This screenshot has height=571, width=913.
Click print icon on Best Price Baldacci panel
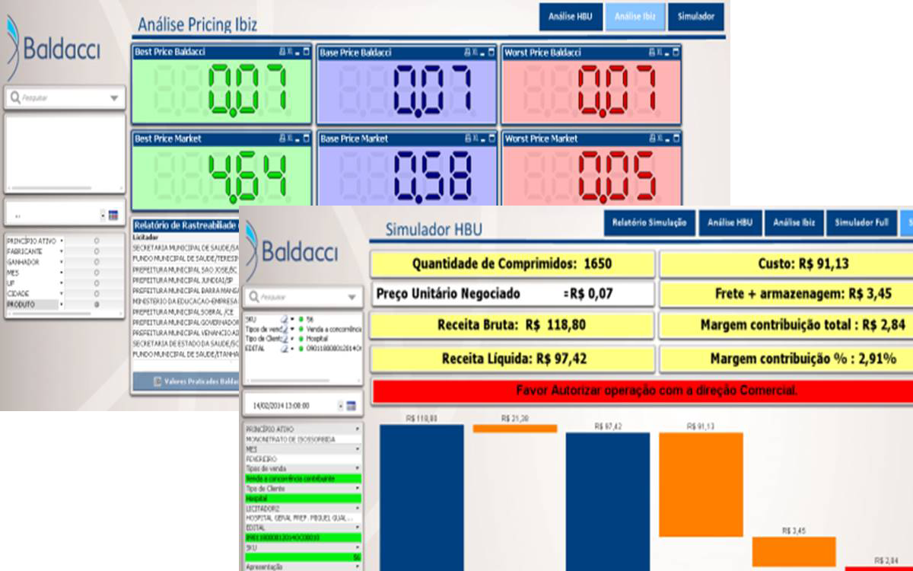282,53
